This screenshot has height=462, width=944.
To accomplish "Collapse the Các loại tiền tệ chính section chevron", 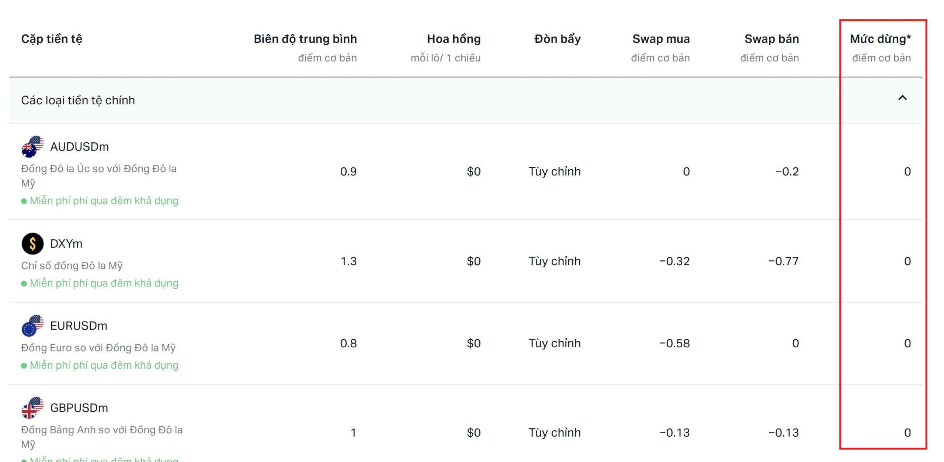I will coord(902,98).
